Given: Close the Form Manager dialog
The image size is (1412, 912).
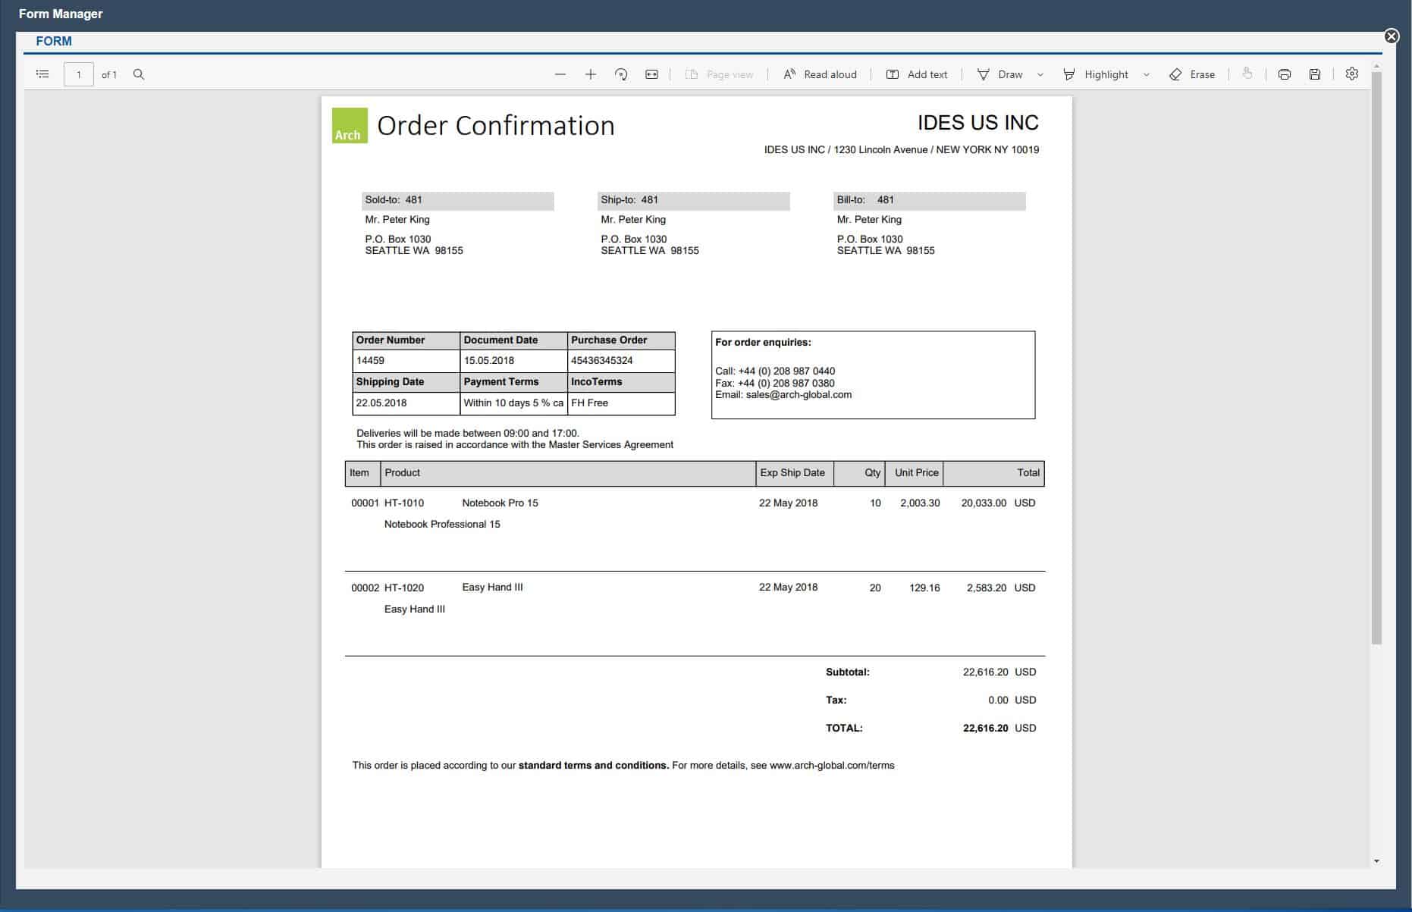Looking at the screenshot, I should 1392,36.
